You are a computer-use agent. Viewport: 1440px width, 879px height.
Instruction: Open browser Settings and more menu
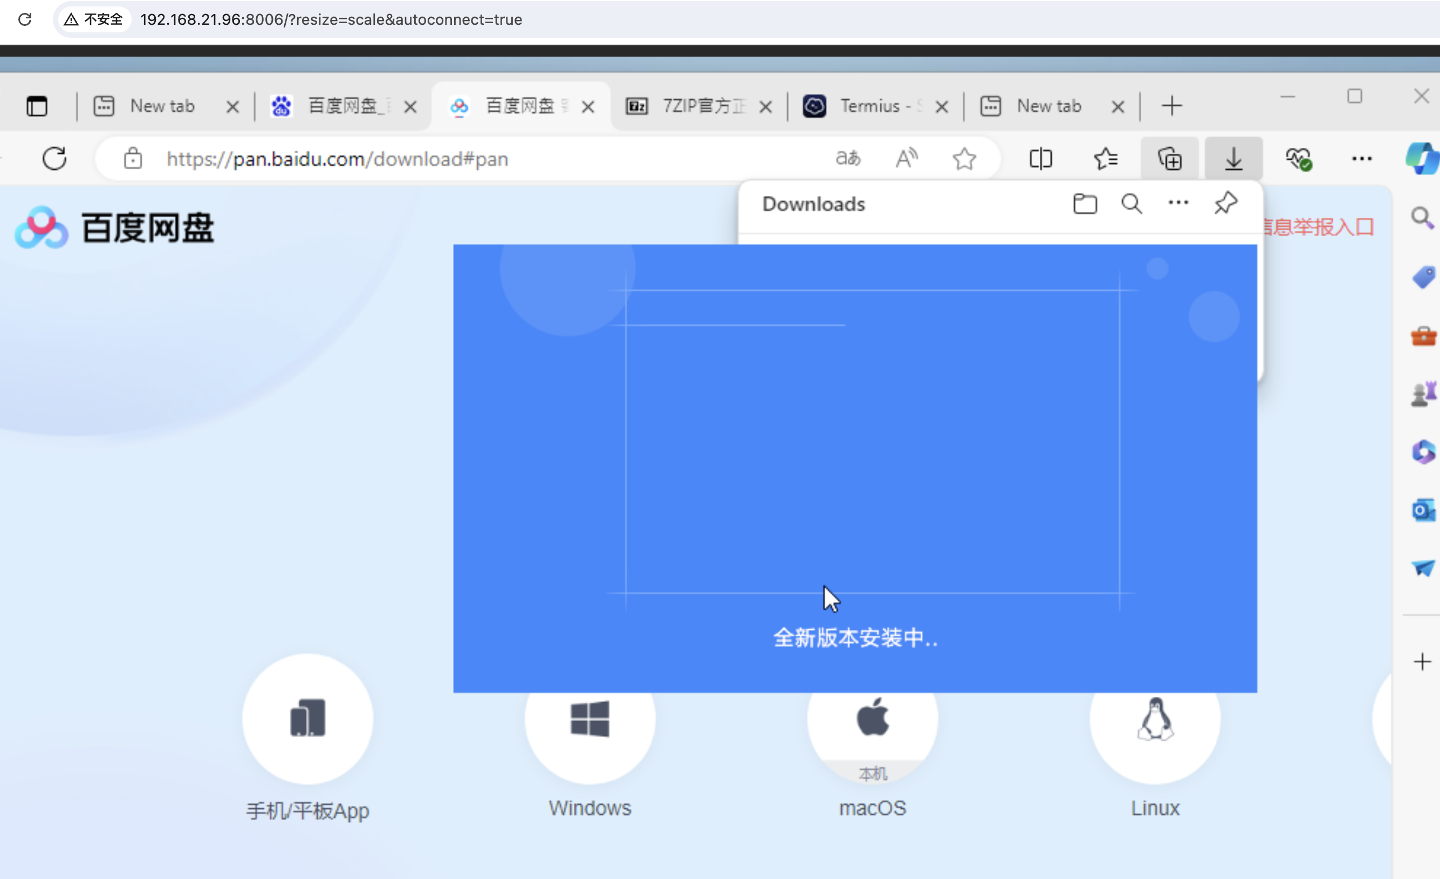point(1361,159)
